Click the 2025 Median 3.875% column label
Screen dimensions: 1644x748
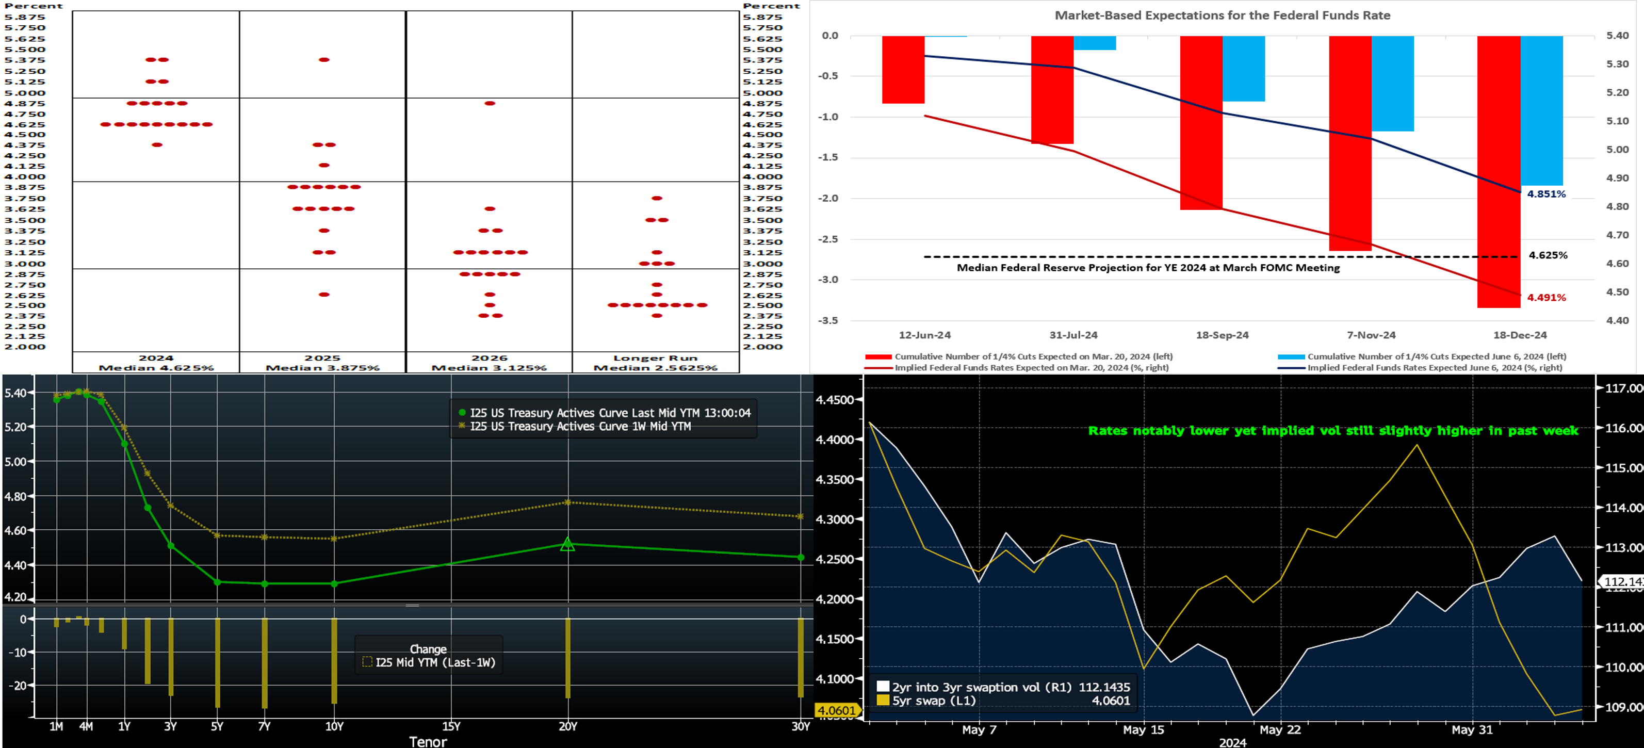click(322, 363)
